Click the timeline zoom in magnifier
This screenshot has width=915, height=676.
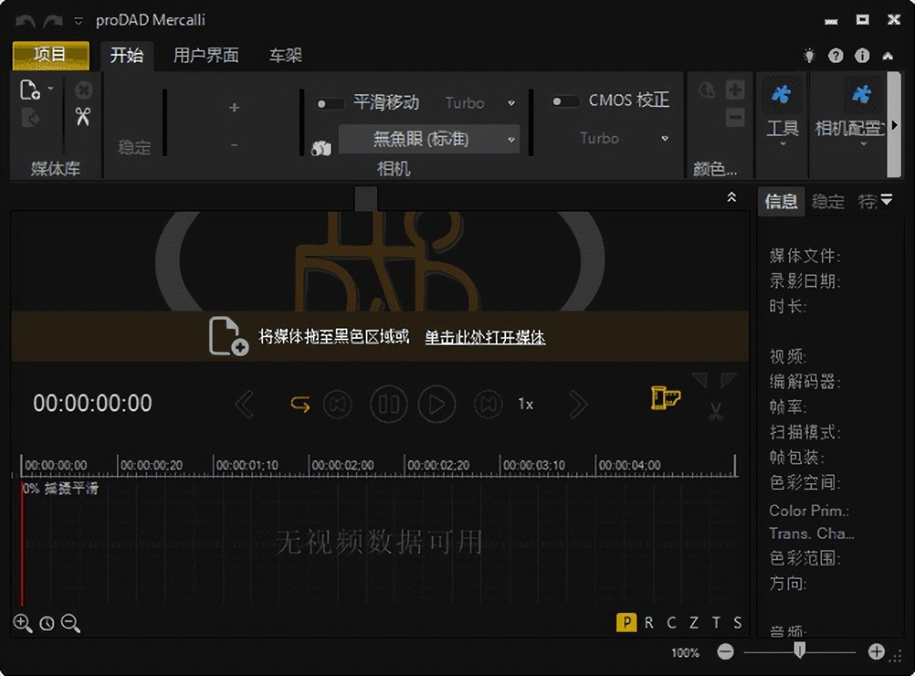(x=22, y=623)
